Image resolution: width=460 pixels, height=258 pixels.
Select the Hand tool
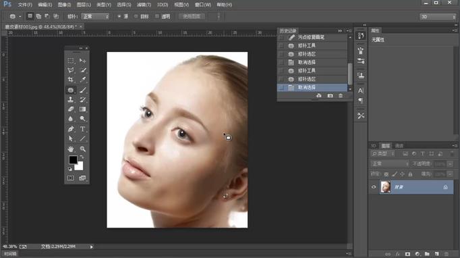71,149
